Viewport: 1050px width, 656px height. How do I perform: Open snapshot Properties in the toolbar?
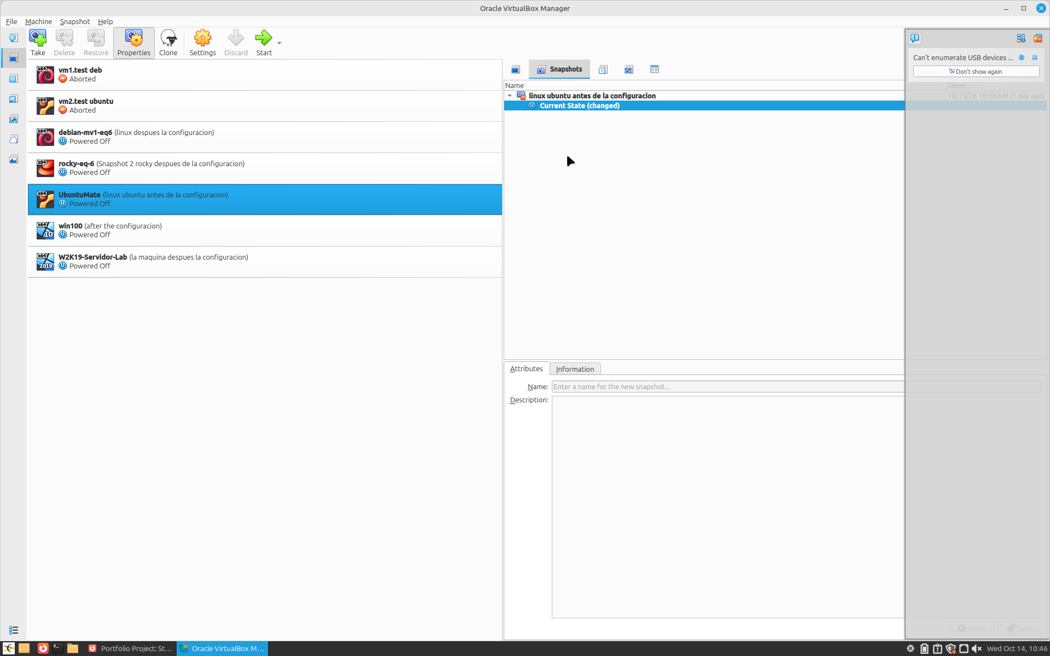(134, 43)
